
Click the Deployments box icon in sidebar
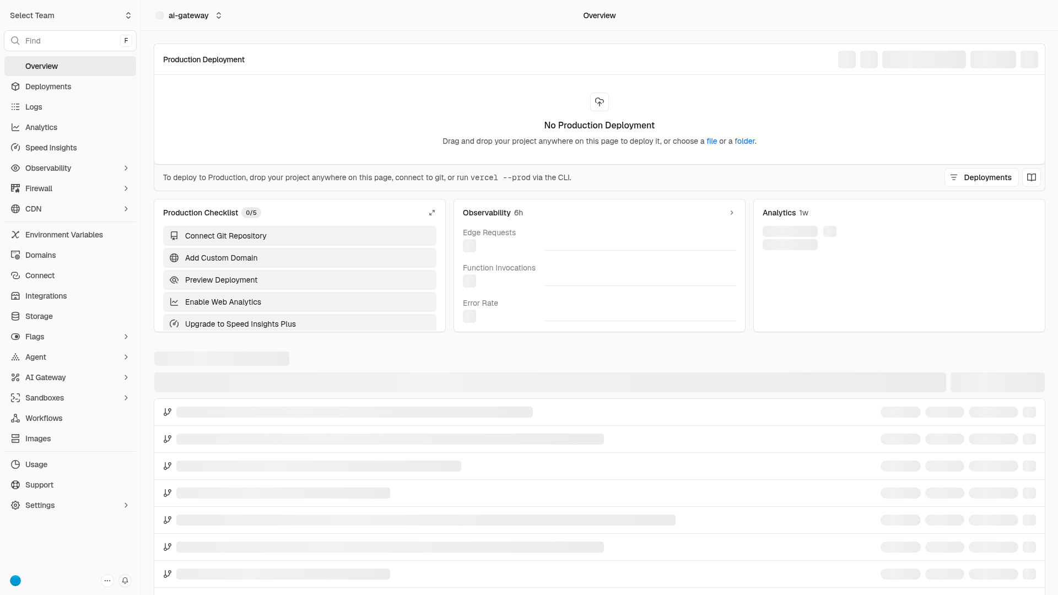(15, 86)
